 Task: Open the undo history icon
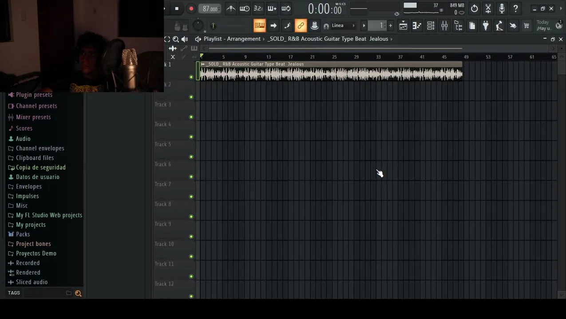click(475, 8)
